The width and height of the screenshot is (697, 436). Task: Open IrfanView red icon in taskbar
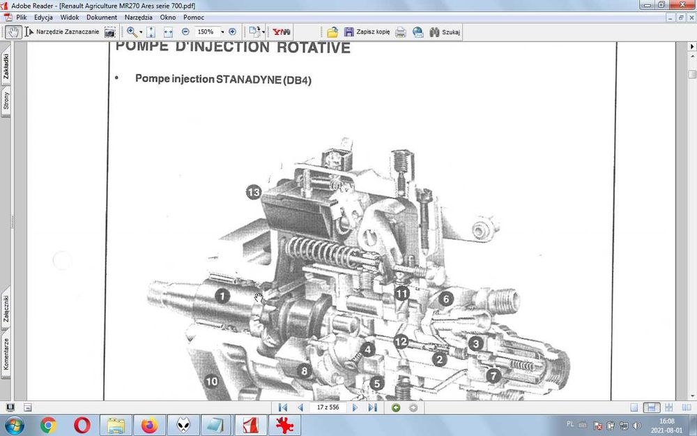(x=284, y=426)
